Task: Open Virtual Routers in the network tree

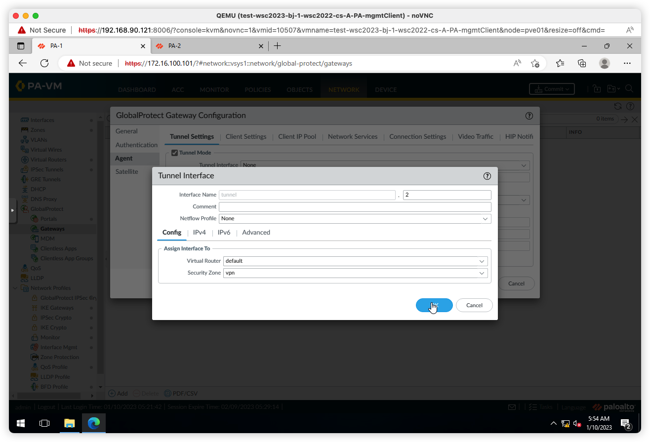Action: (48, 160)
